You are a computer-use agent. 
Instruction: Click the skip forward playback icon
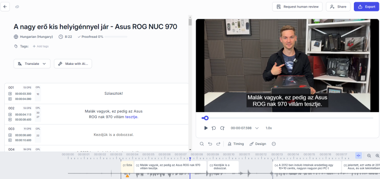pos(222,128)
